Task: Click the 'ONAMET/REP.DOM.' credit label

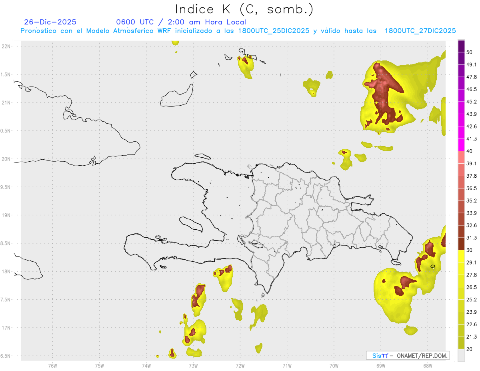Action: (422, 355)
